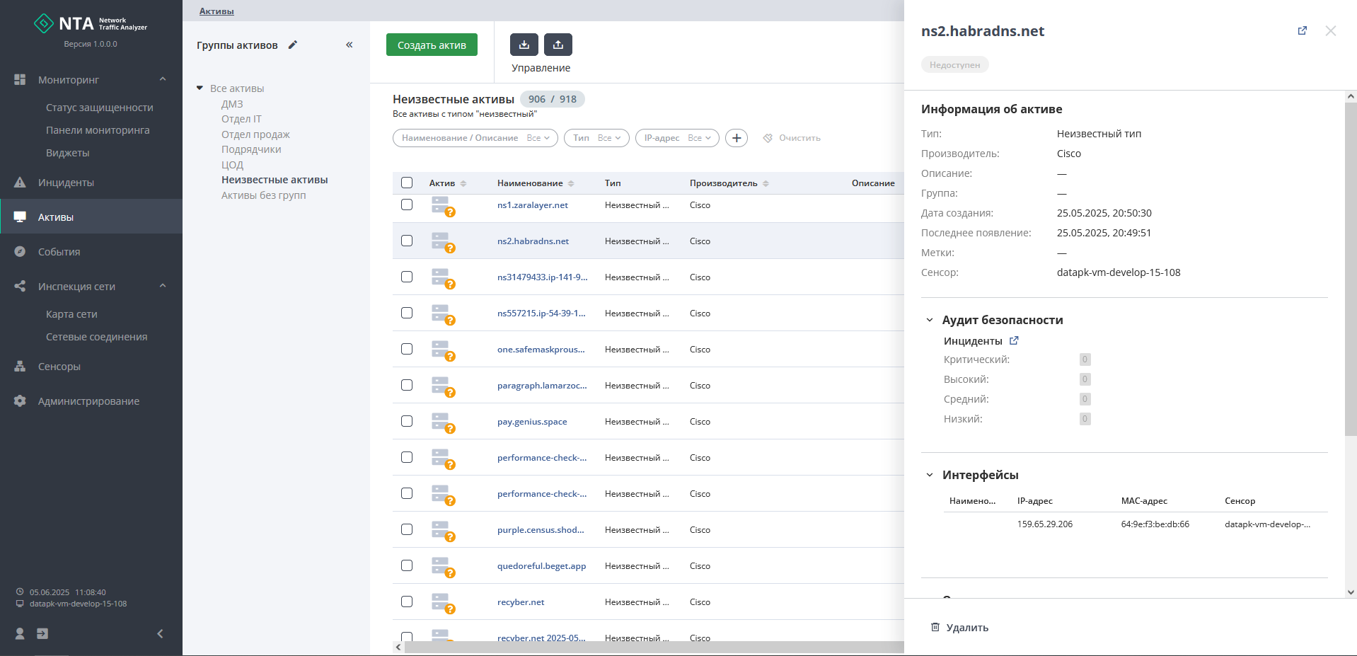Image resolution: width=1357 pixels, height=656 pixels.
Task: Go to Сенсоры in the sidebar
Action: (59, 367)
